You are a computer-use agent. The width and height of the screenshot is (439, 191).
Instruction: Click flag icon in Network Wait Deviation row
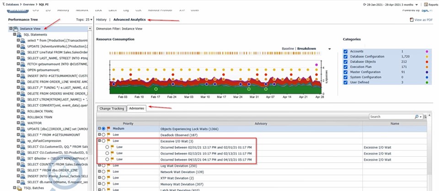(x=108, y=172)
